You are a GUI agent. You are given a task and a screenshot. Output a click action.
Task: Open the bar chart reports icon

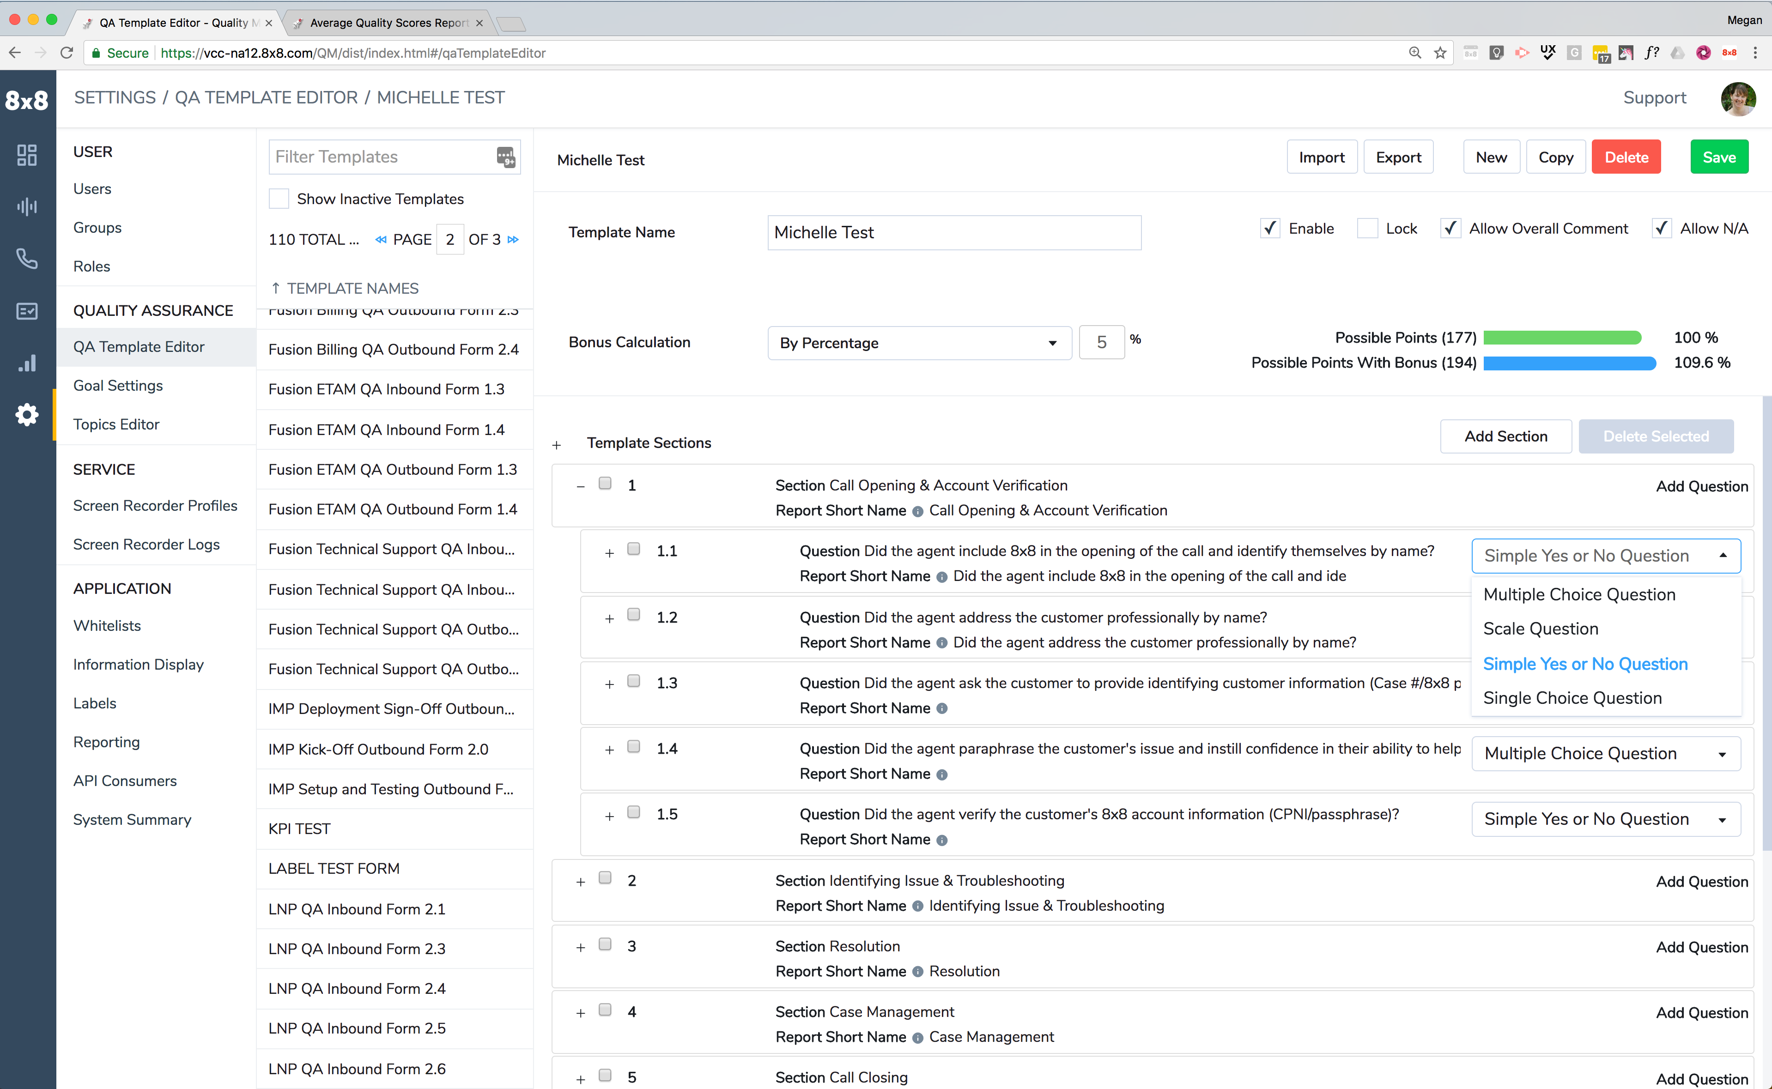pyautogui.click(x=27, y=363)
